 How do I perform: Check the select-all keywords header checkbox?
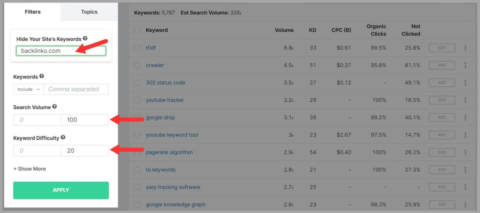(x=137, y=30)
